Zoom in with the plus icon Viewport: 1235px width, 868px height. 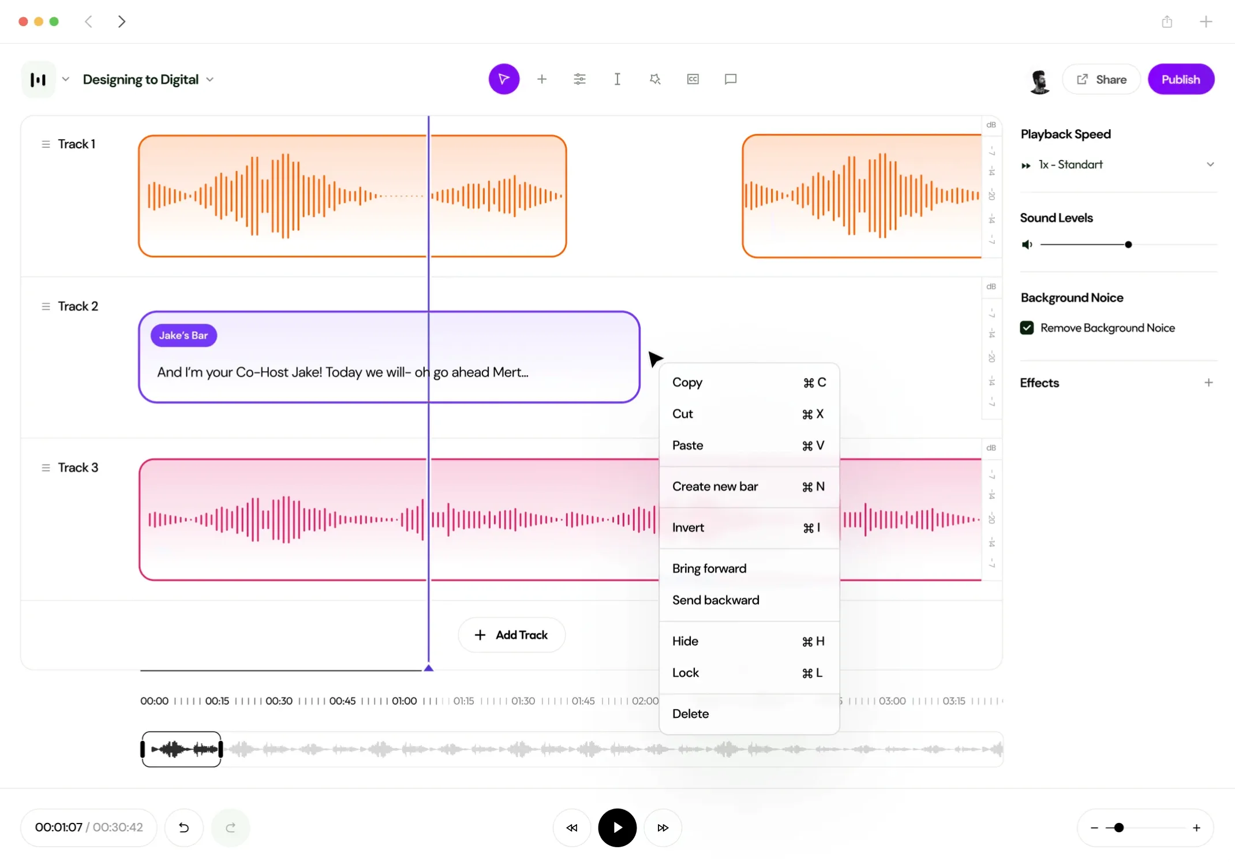[1197, 828]
